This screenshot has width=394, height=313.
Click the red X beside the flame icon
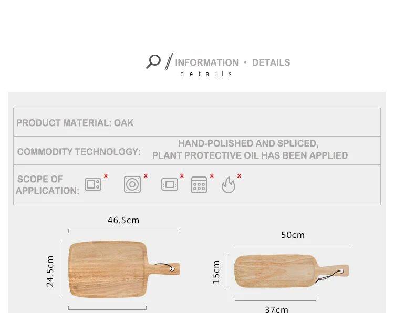click(239, 176)
